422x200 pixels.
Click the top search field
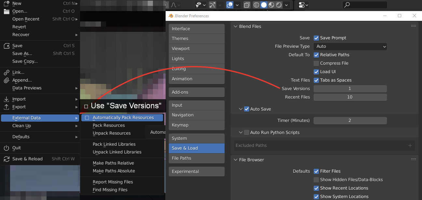point(365,5)
